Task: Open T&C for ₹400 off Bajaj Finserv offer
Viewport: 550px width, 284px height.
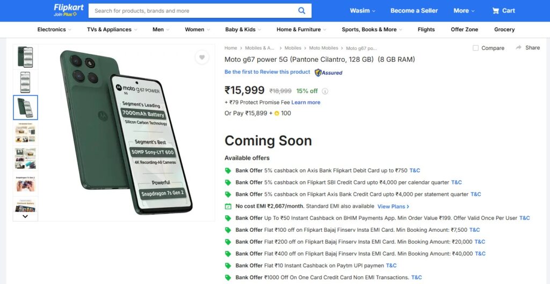Action: pyautogui.click(x=480, y=253)
